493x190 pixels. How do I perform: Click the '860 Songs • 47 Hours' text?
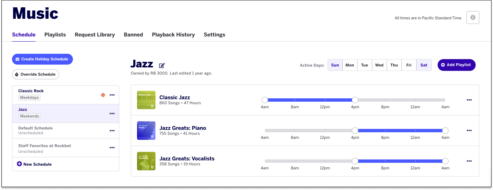[x=180, y=103]
